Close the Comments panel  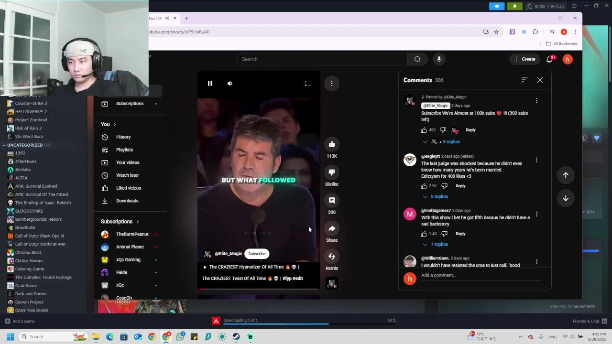[540, 80]
